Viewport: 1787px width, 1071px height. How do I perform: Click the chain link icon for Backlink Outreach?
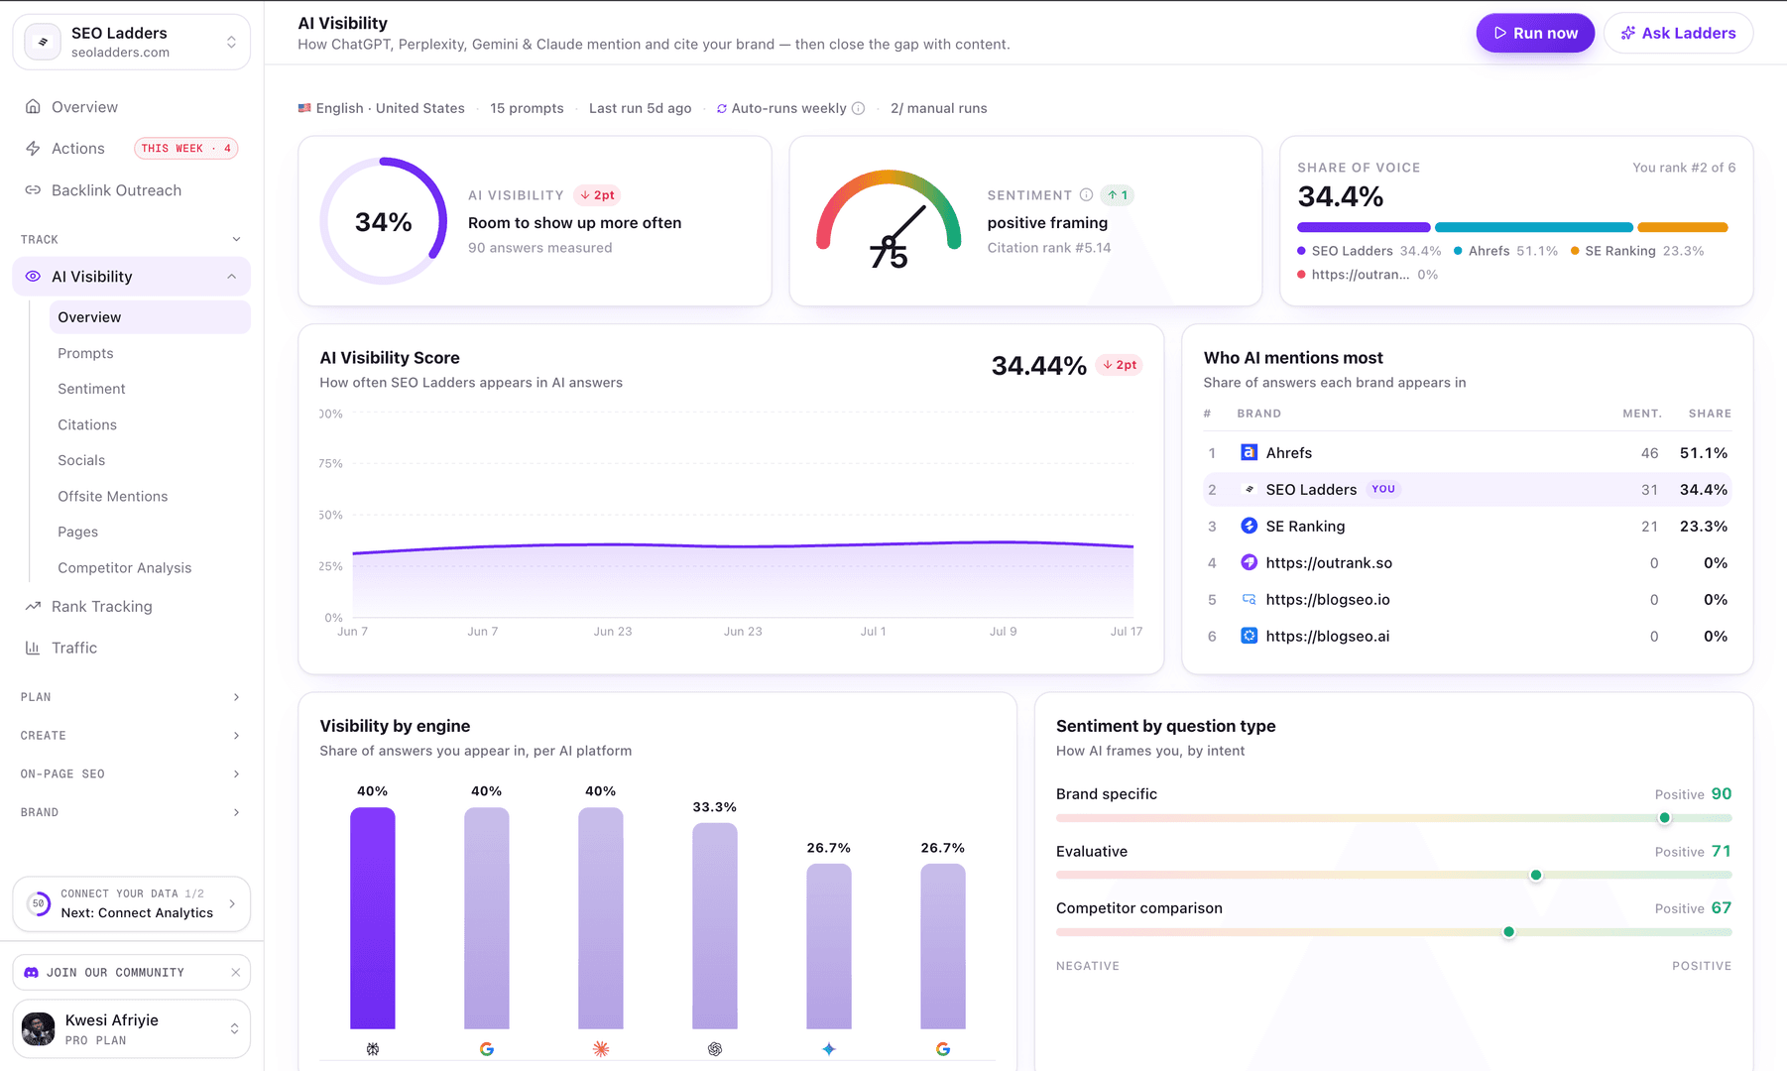[x=33, y=190]
